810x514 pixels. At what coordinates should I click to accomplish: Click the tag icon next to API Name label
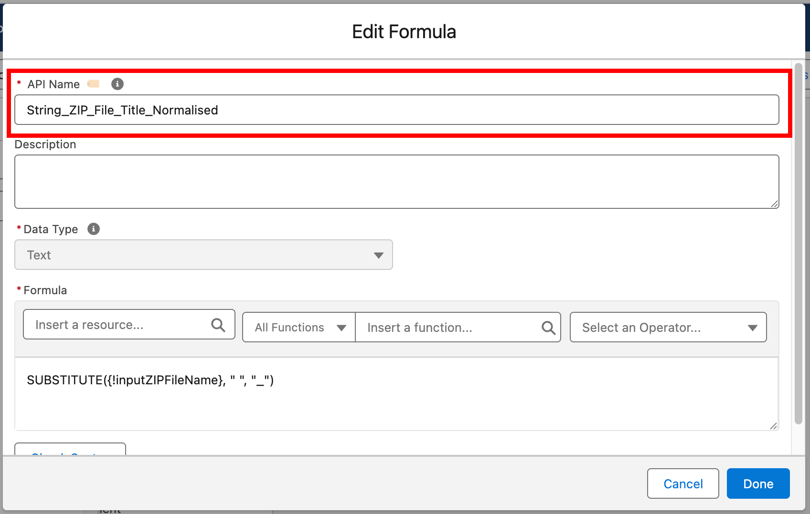tap(94, 83)
